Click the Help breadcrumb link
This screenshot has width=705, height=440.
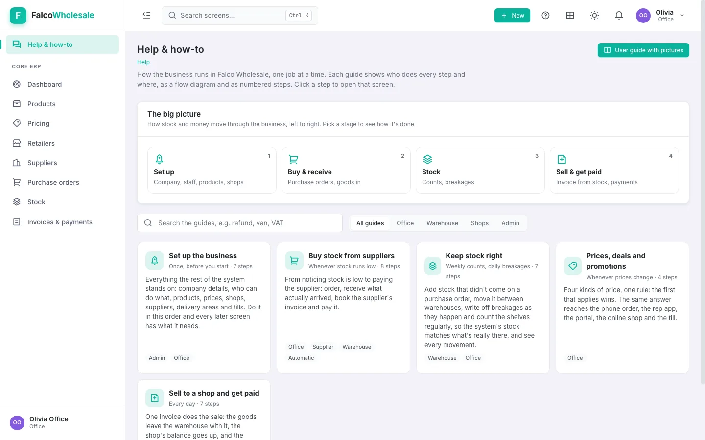pyautogui.click(x=143, y=62)
